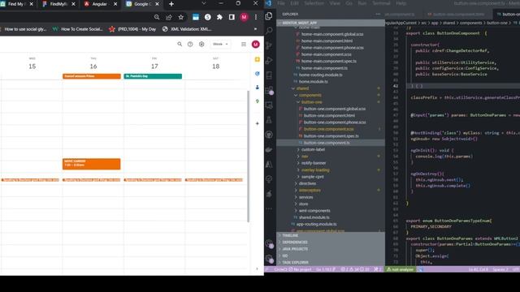Open VS Code Terminal menu
Image resolution: width=520 pixels, height=292 pixels.
point(381,3)
